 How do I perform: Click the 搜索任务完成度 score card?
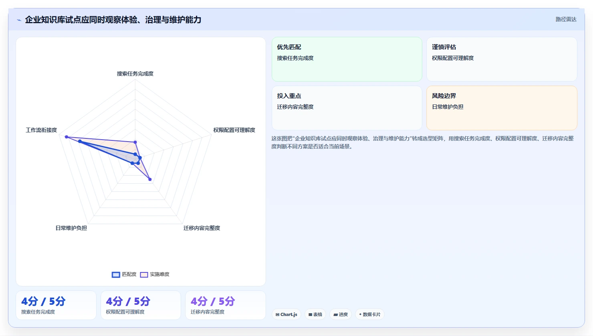pos(56,305)
